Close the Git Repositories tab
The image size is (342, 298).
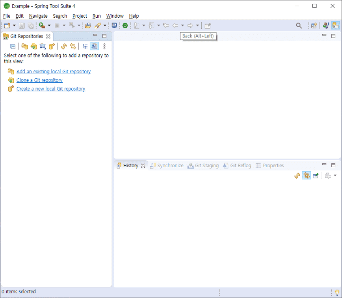48,36
